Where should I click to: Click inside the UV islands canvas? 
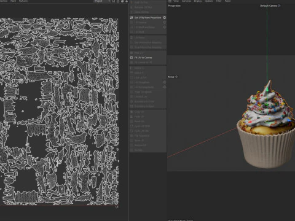click(x=59, y=112)
